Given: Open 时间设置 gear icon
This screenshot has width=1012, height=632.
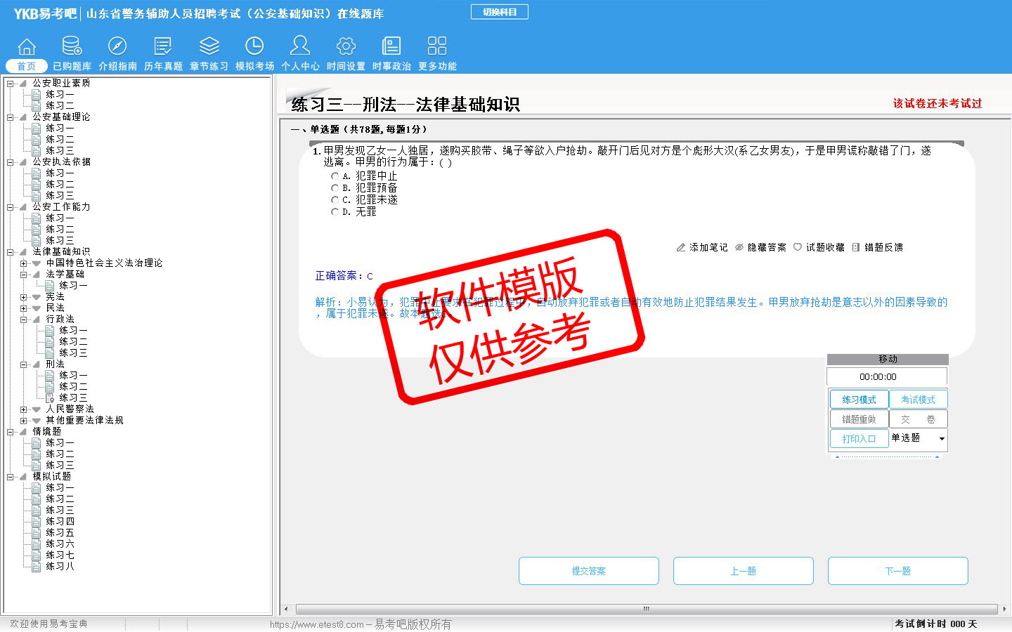Looking at the screenshot, I should point(346,47).
